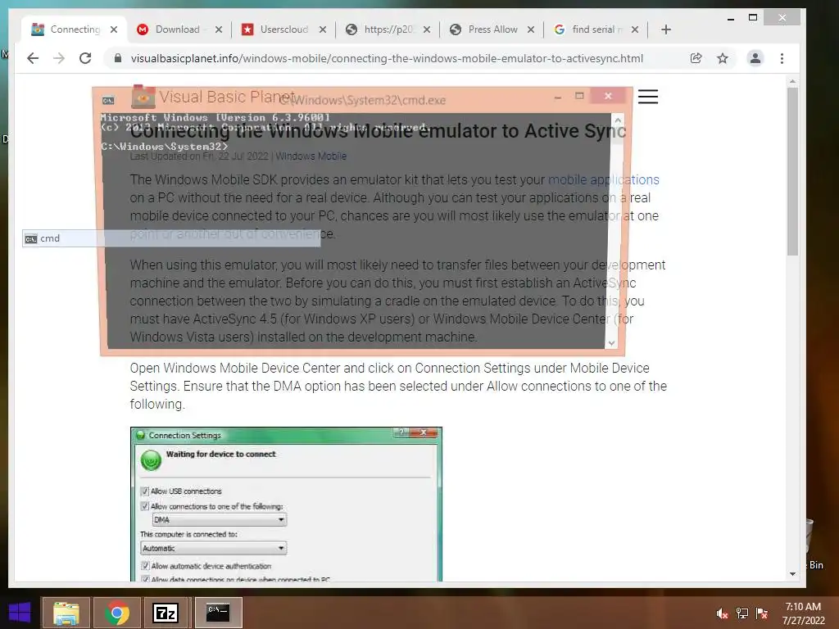The height and width of the screenshot is (629, 839).
Task: Close the Download tab
Action: coord(218,29)
